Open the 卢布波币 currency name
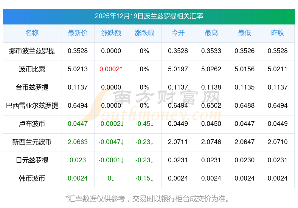Viewport: 298px width, 208px height. (x=32, y=124)
